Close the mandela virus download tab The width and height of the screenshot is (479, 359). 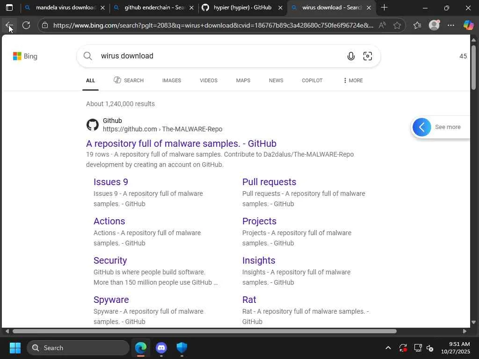tap(102, 8)
